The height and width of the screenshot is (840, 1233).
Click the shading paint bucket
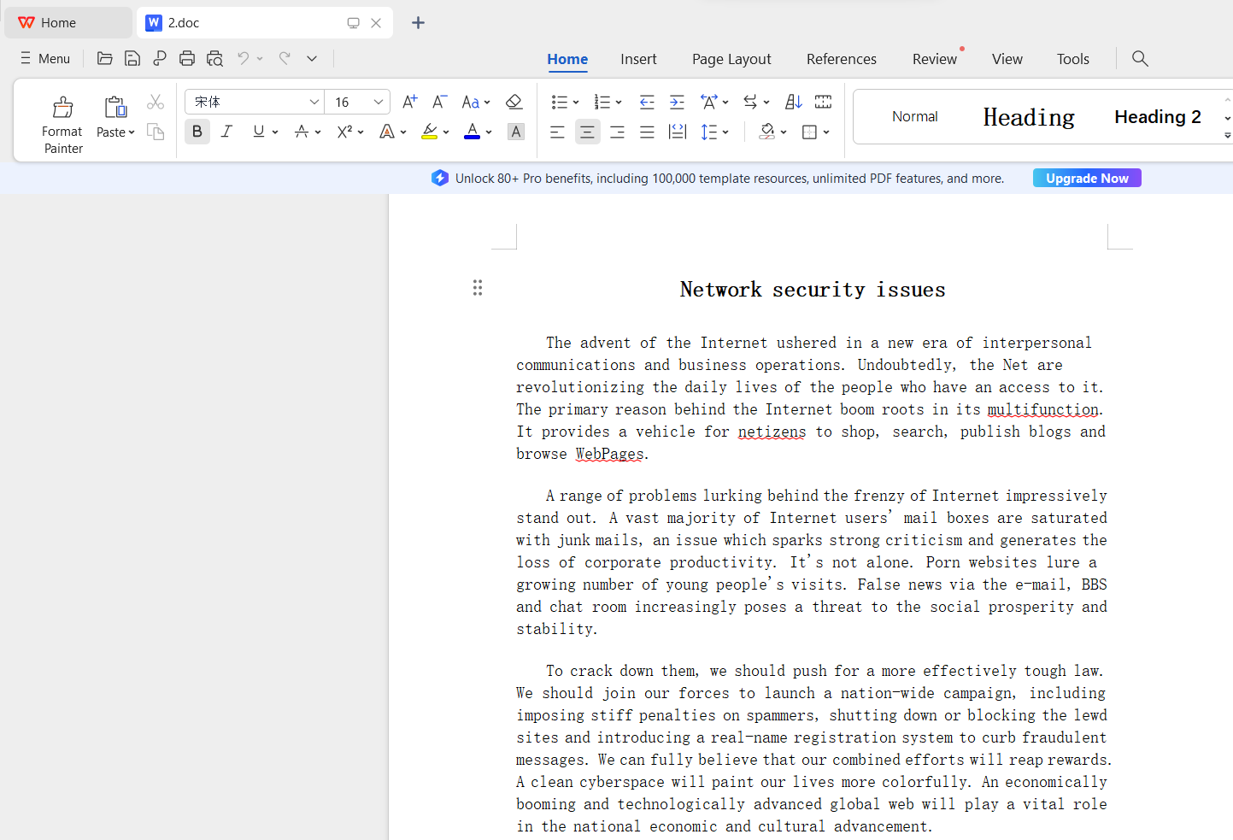point(766,132)
